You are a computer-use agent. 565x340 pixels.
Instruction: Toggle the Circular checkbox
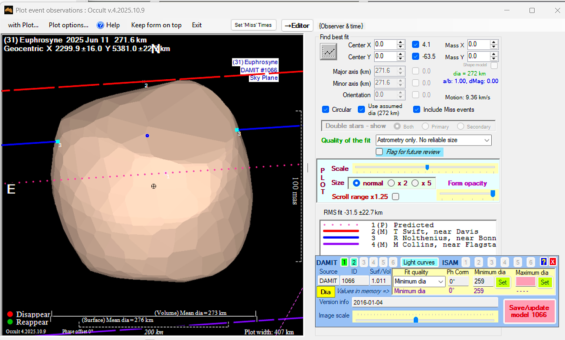pos(326,110)
